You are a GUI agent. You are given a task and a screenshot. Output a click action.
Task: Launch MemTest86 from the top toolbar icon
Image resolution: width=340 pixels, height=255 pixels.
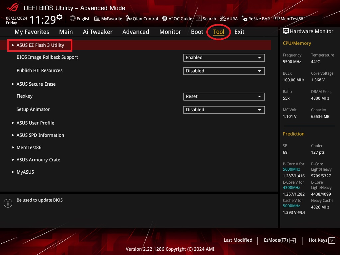point(277,19)
